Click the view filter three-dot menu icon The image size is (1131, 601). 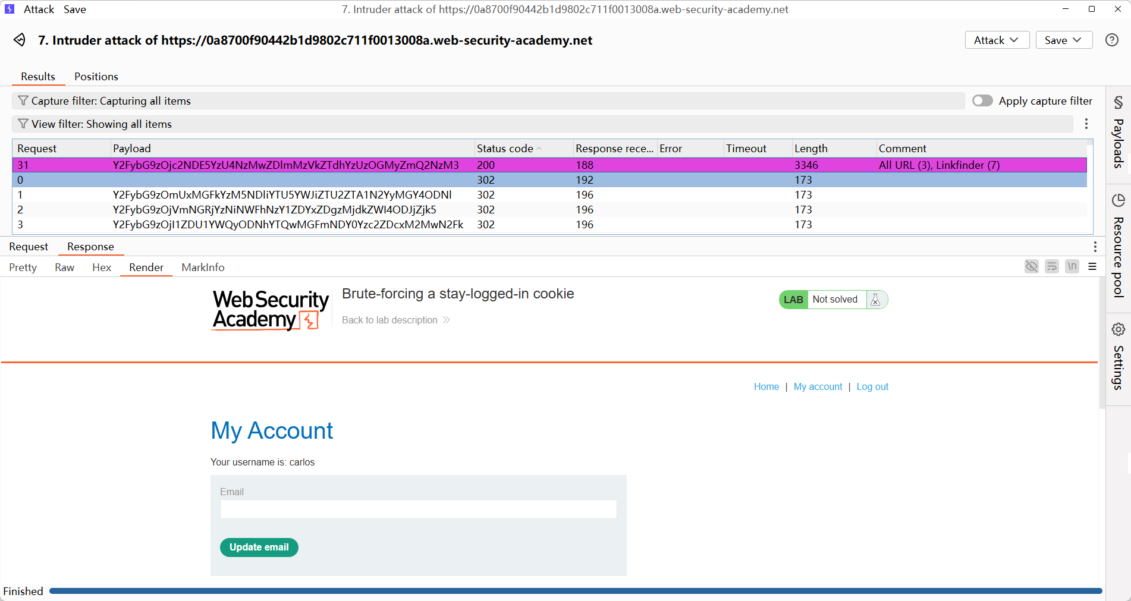[1086, 124]
